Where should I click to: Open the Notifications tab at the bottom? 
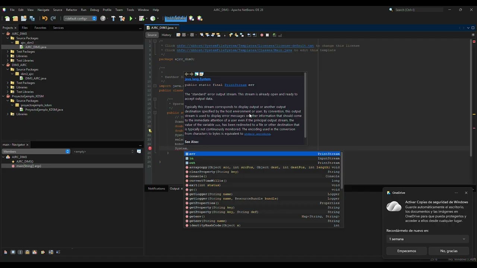[x=157, y=188]
